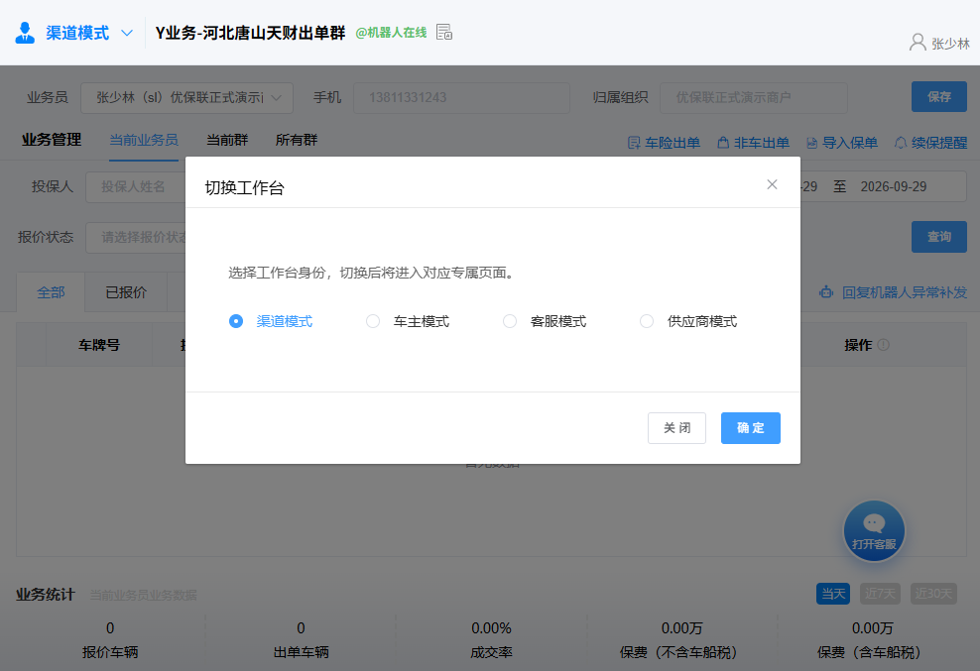
Task: Select the 近30天 statistics range
Action: [x=933, y=594]
